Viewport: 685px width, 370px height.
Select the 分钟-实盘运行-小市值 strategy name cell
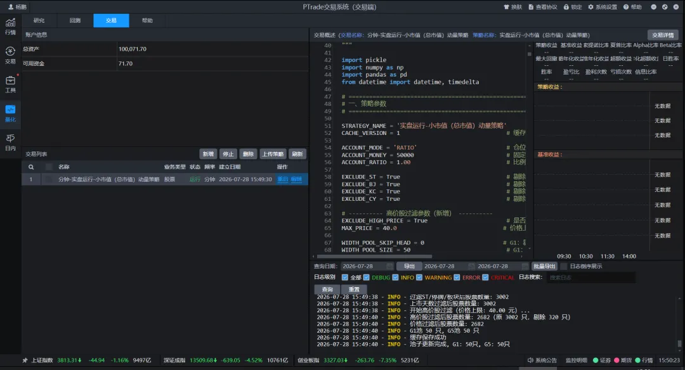tap(109, 179)
